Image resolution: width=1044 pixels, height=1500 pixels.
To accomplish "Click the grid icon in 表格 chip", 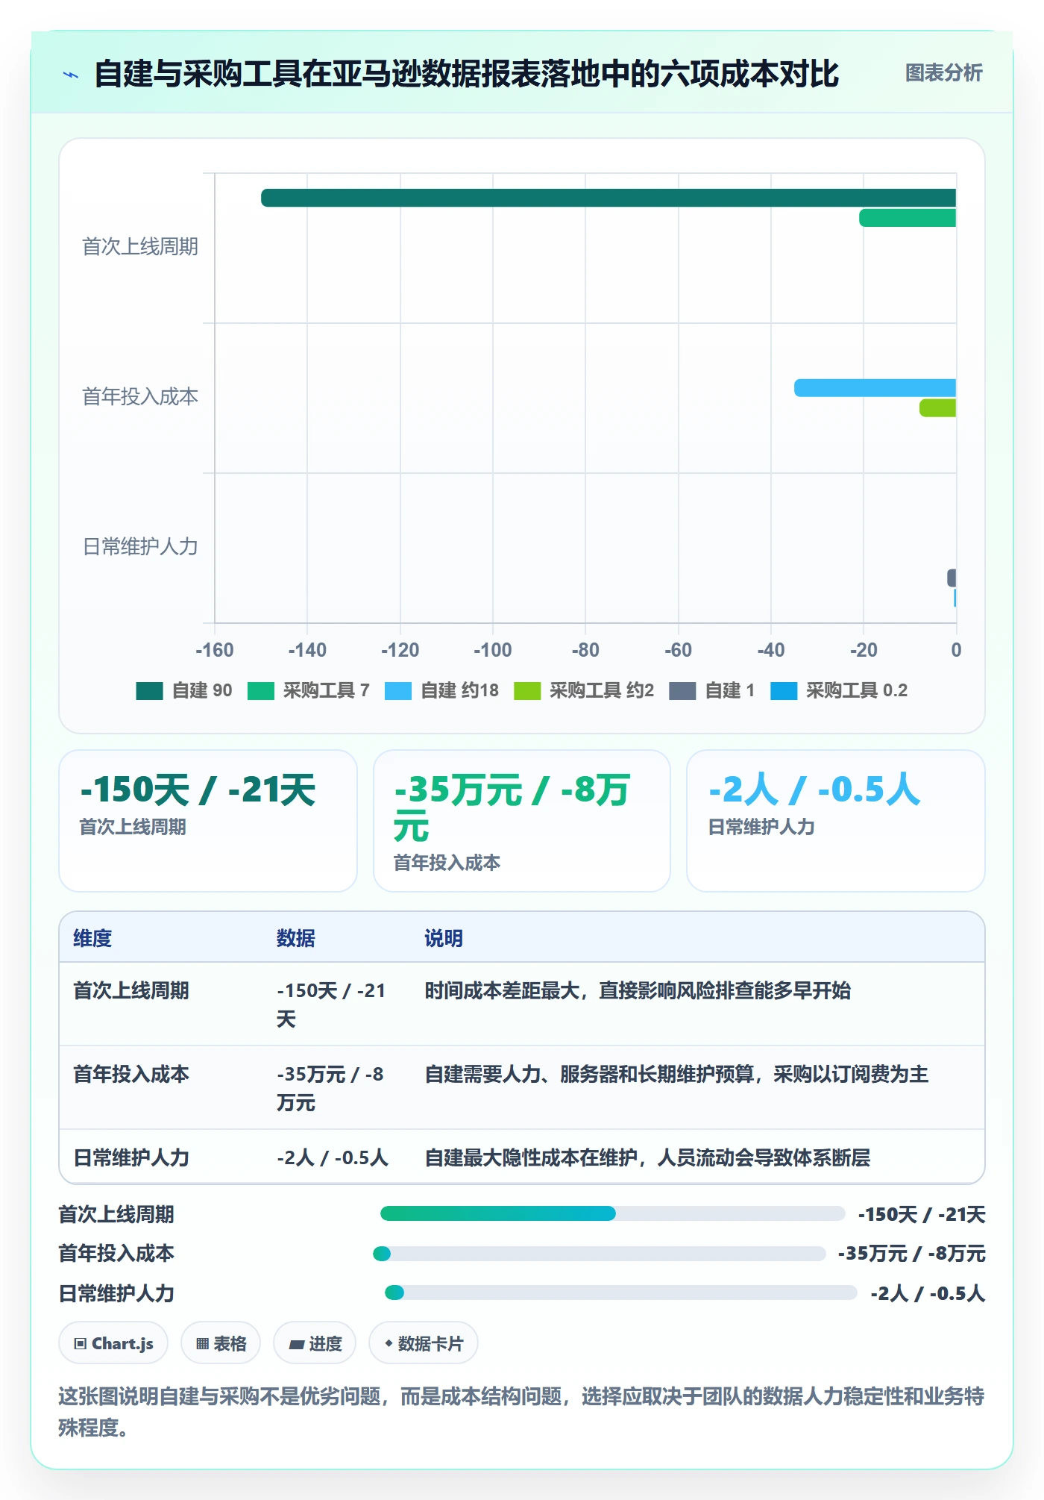I will coord(202,1344).
